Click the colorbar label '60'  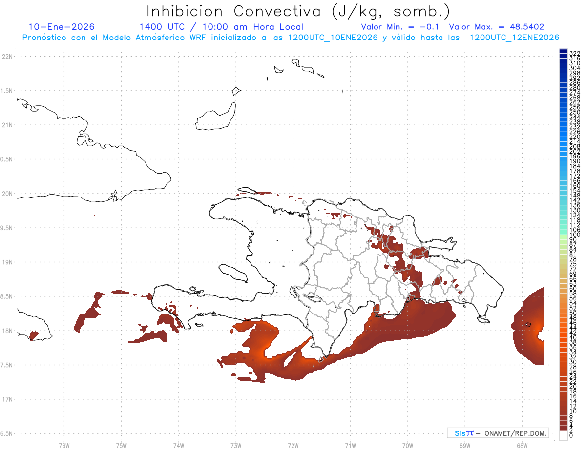[x=573, y=288]
